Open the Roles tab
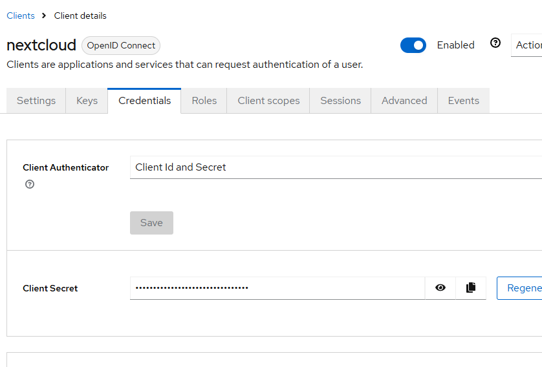 [x=204, y=101]
